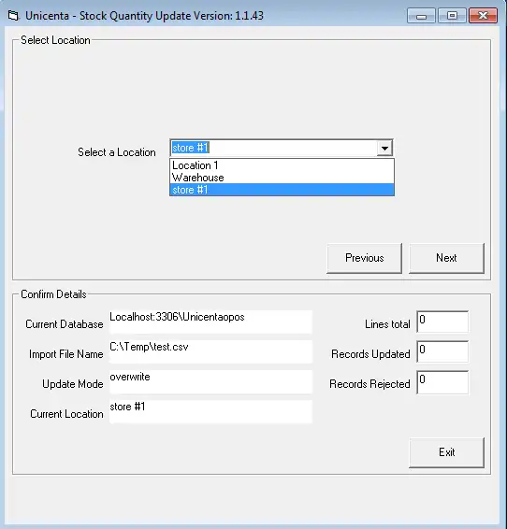Click the Import File Name field
507x529 pixels.
(210, 351)
